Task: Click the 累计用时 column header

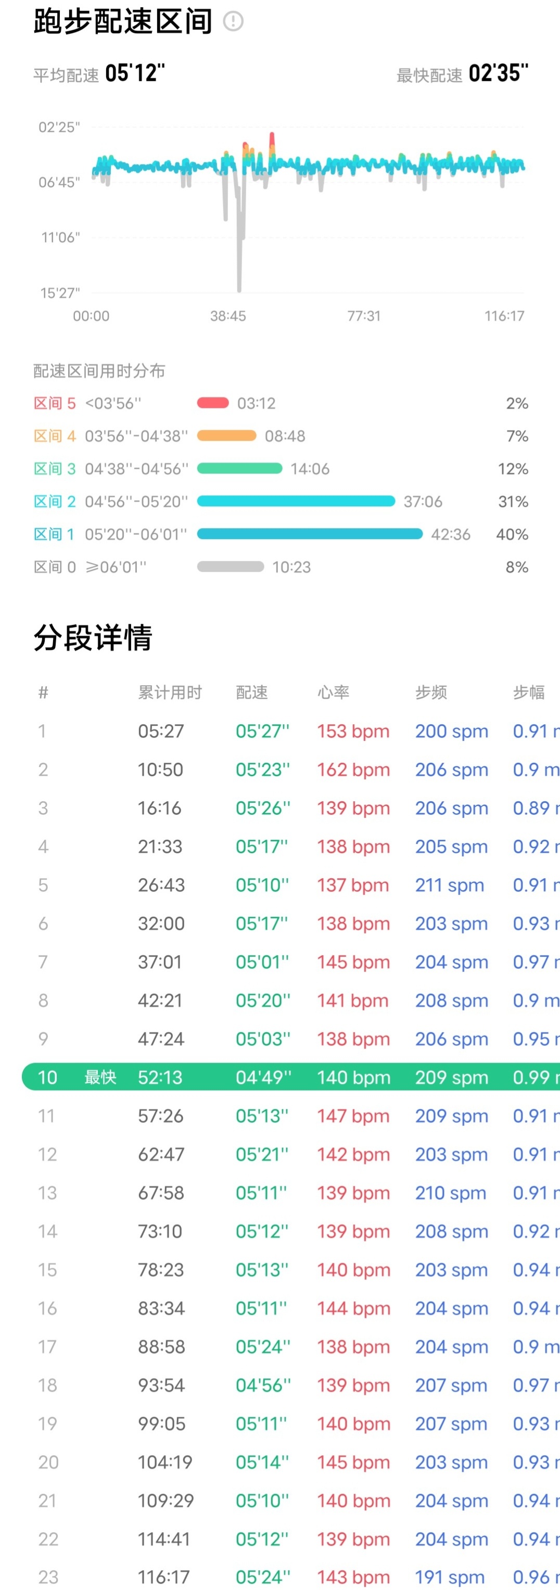Action: point(170,693)
